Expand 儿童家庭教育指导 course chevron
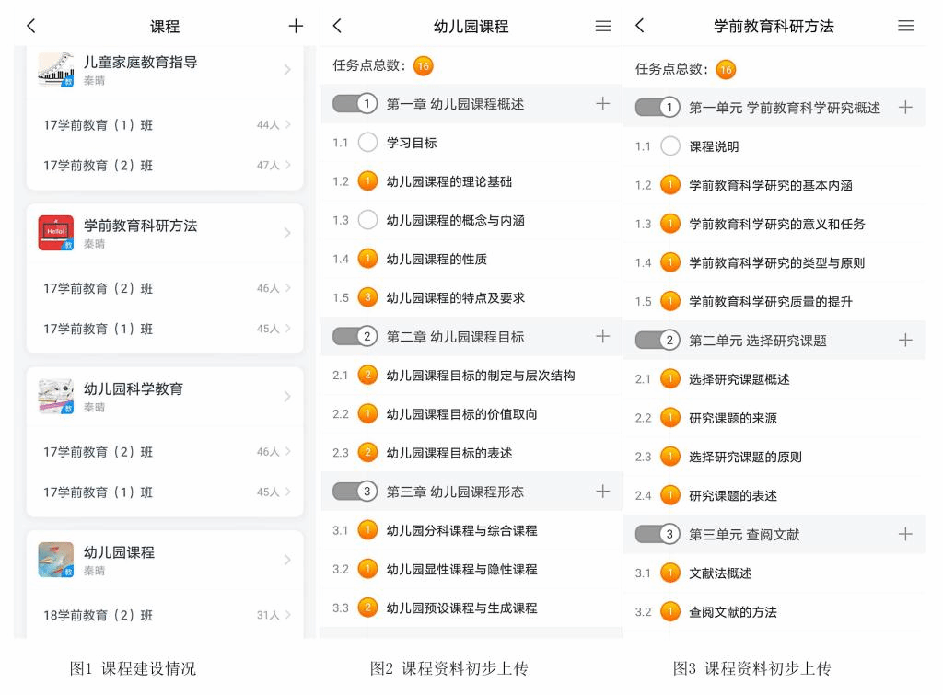 286,70
